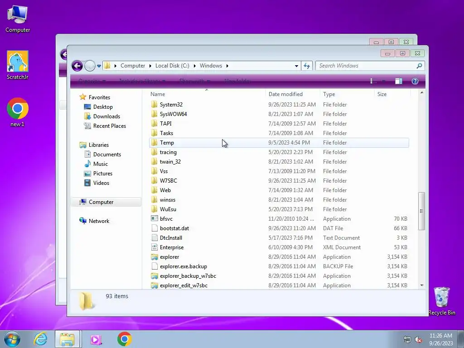Open Downloads in navigation pane
This screenshot has height=348, width=464.
(x=106, y=116)
